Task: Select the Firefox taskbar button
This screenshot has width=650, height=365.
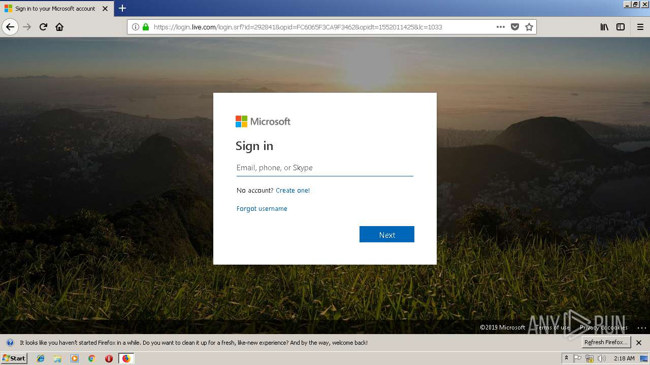Action: 126,358
